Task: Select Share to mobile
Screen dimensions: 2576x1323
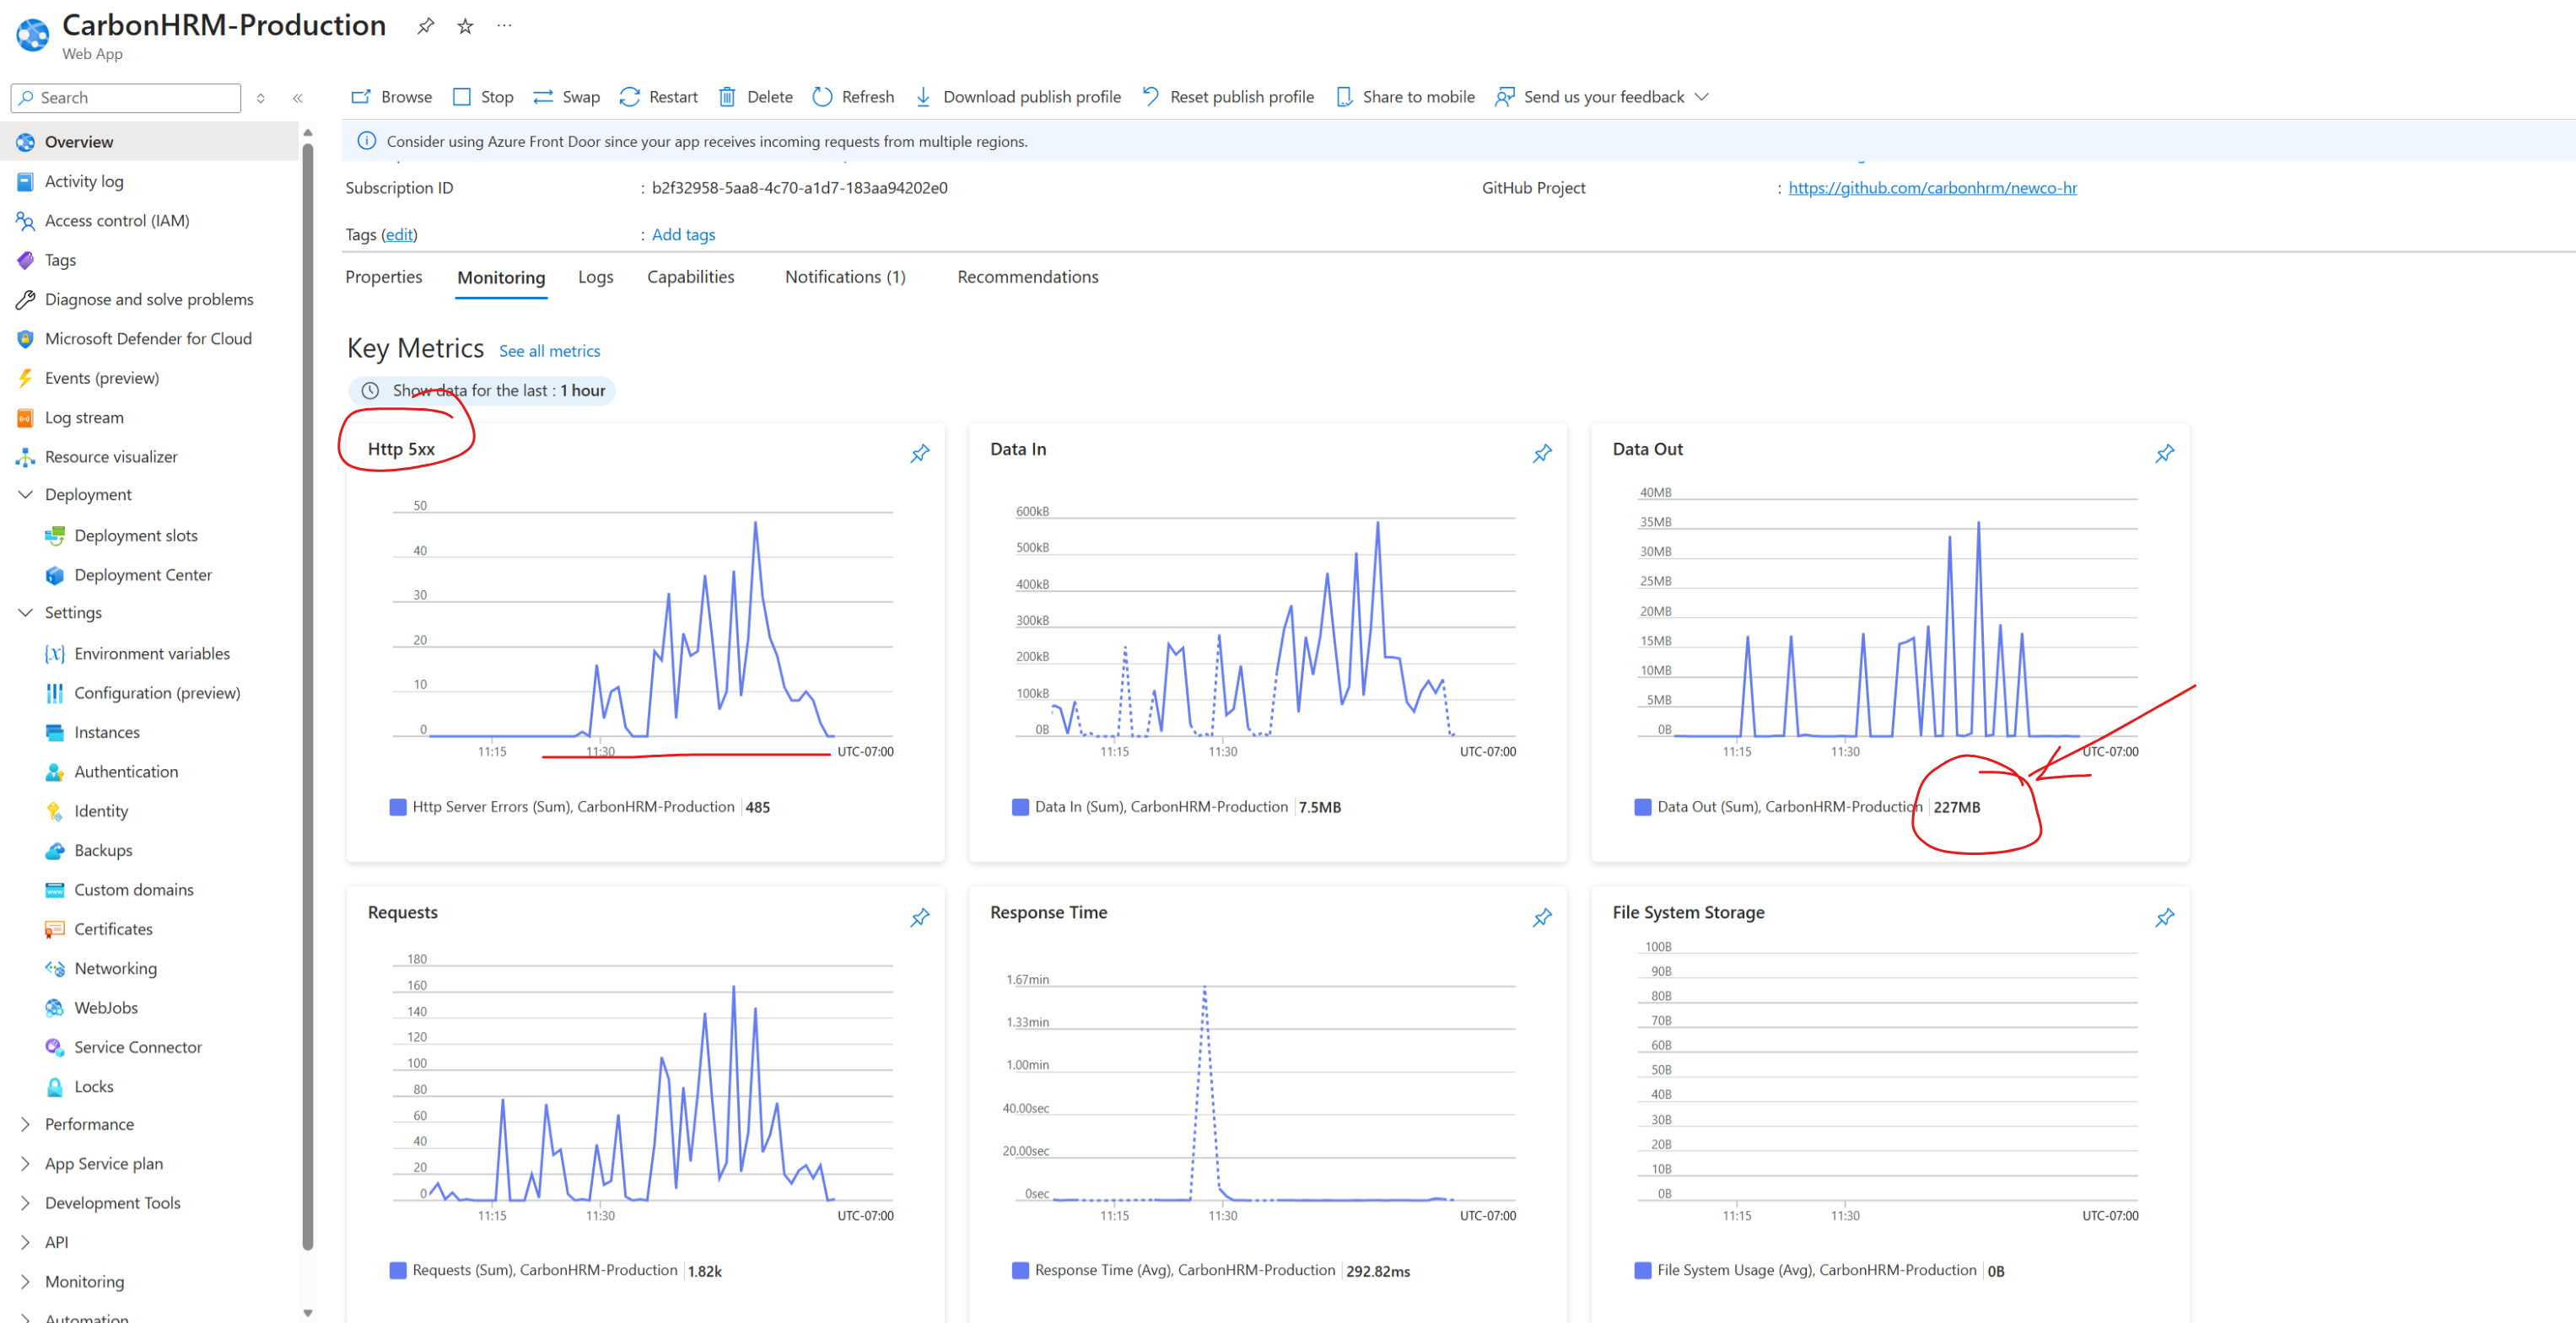Action: pos(1405,96)
